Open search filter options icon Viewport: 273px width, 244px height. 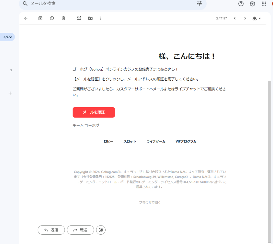tap(199, 3)
